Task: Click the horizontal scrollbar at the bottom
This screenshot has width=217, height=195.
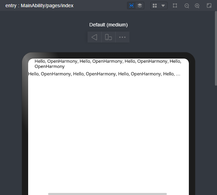Action: (107, 194)
